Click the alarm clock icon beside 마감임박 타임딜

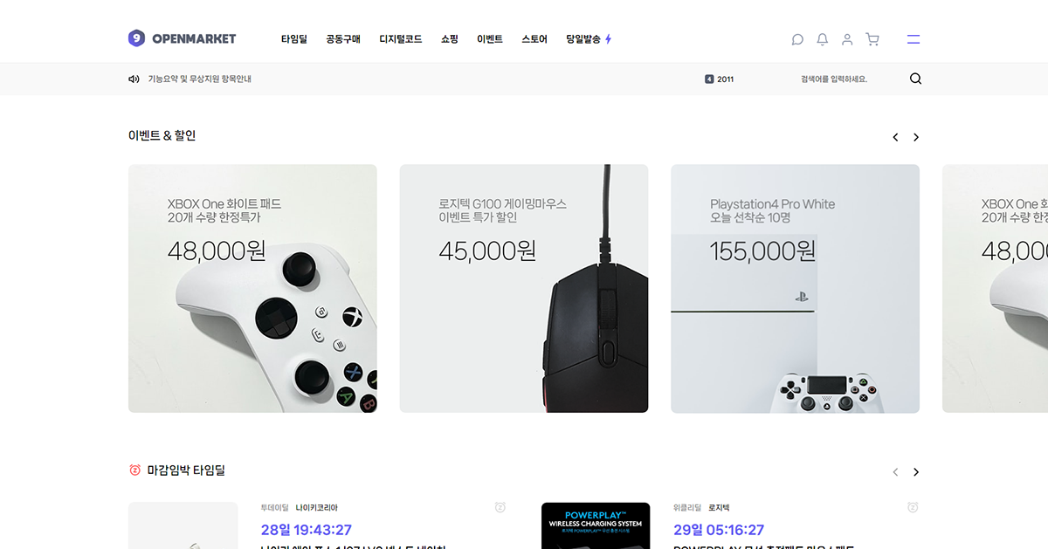point(134,470)
